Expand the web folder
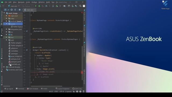172x97 pixels. click(6, 40)
